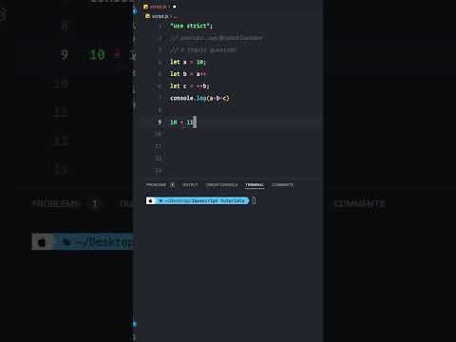Image resolution: width=456 pixels, height=342 pixels.
Task: Click the terminal cursor input area
Action: [x=254, y=200]
